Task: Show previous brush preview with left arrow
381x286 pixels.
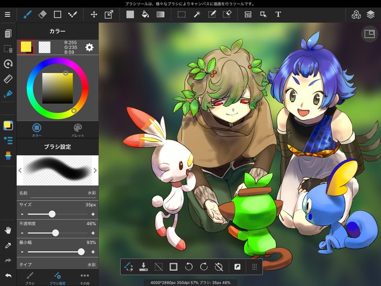Action: [20, 170]
